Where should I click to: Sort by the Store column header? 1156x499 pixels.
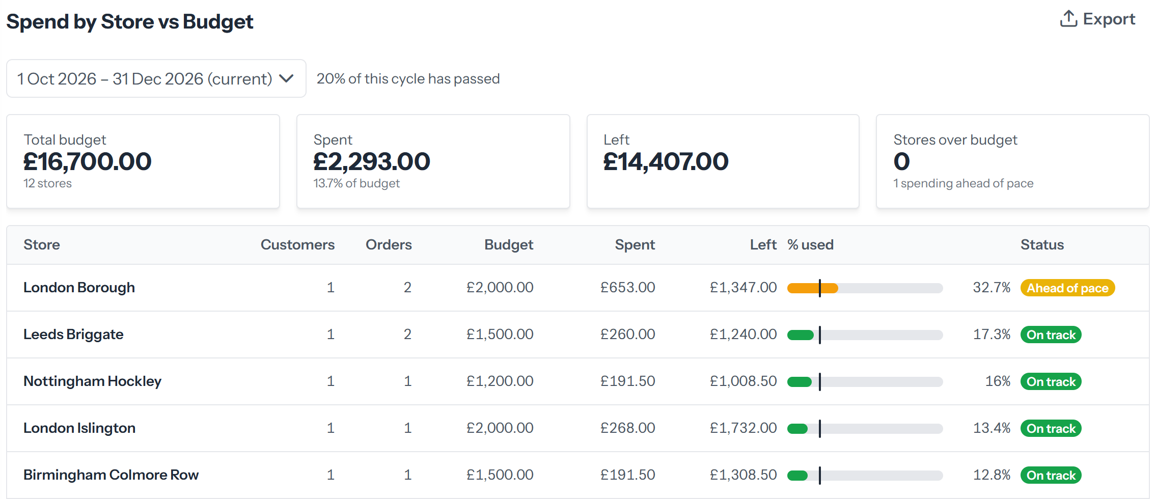(42, 245)
